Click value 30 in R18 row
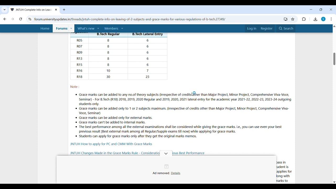 [x=108, y=77]
